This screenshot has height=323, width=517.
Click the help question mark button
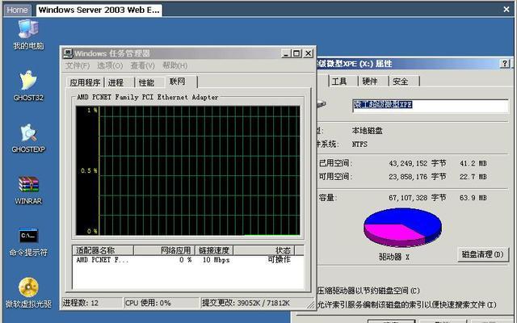pyautogui.click(x=505, y=64)
